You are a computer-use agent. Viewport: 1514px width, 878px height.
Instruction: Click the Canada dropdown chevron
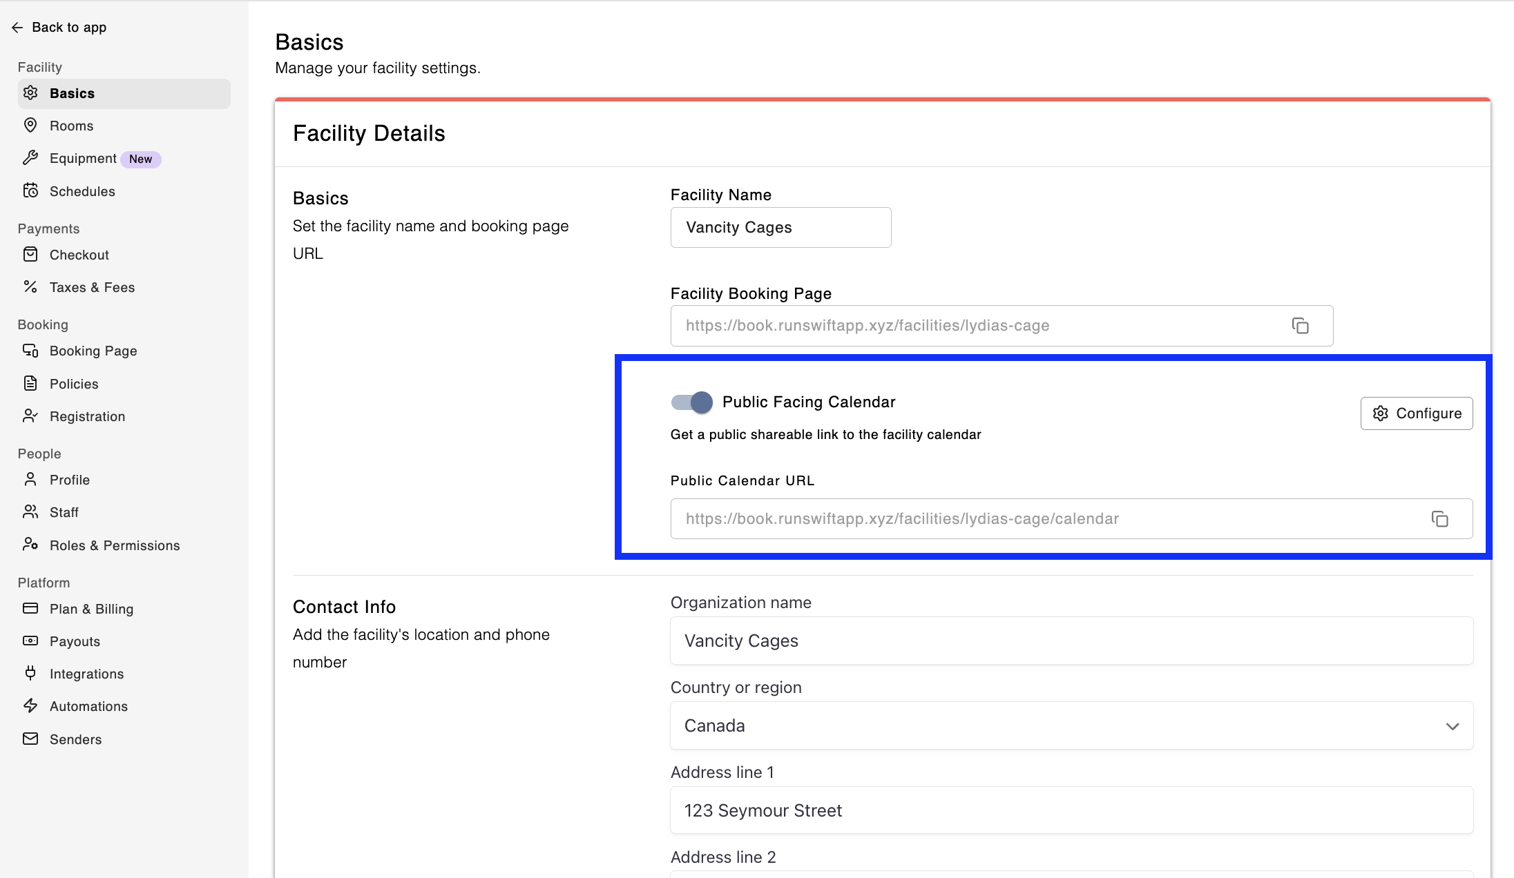(x=1452, y=726)
